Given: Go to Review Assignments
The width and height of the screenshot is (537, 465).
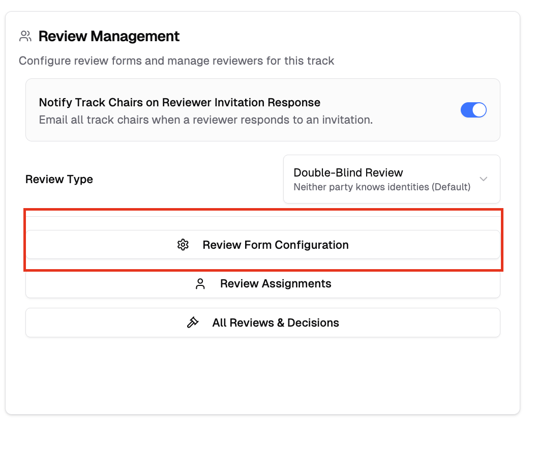Looking at the screenshot, I should 275,284.
